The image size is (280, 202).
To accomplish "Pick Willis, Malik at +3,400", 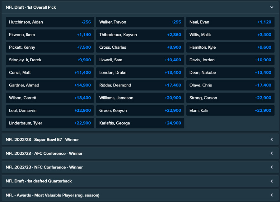I will click(230, 35).
